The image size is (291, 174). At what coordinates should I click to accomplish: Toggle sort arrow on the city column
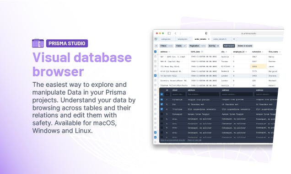226,52
